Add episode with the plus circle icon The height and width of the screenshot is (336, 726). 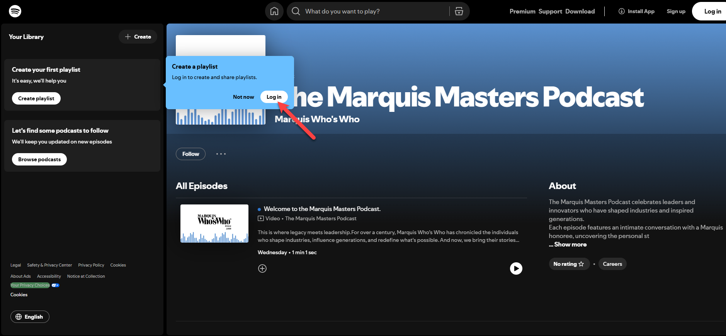(x=262, y=268)
